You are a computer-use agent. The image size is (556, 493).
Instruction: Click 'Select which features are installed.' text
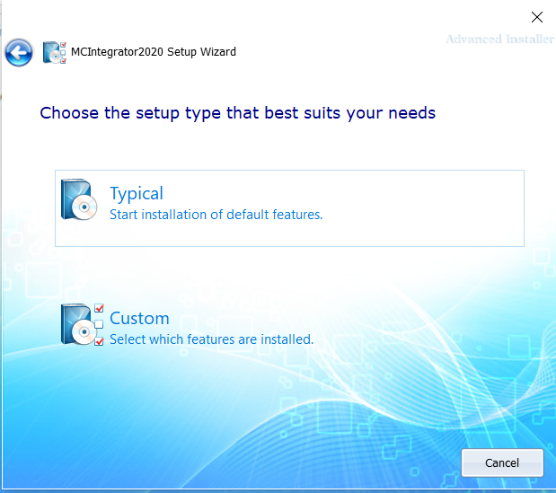[211, 339]
